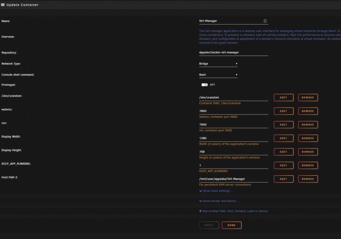Viewport: 341px width, 239px height.
Task: Click the webvnc port field showing 7800
Action: click(234, 111)
